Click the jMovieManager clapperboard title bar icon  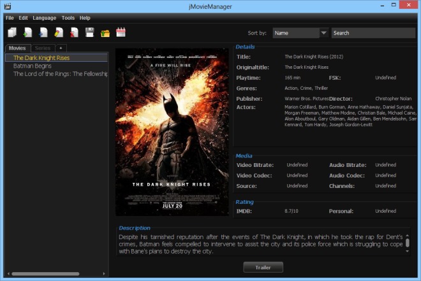8,6
